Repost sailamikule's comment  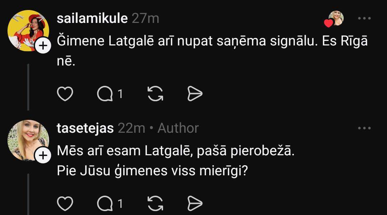[x=156, y=94]
